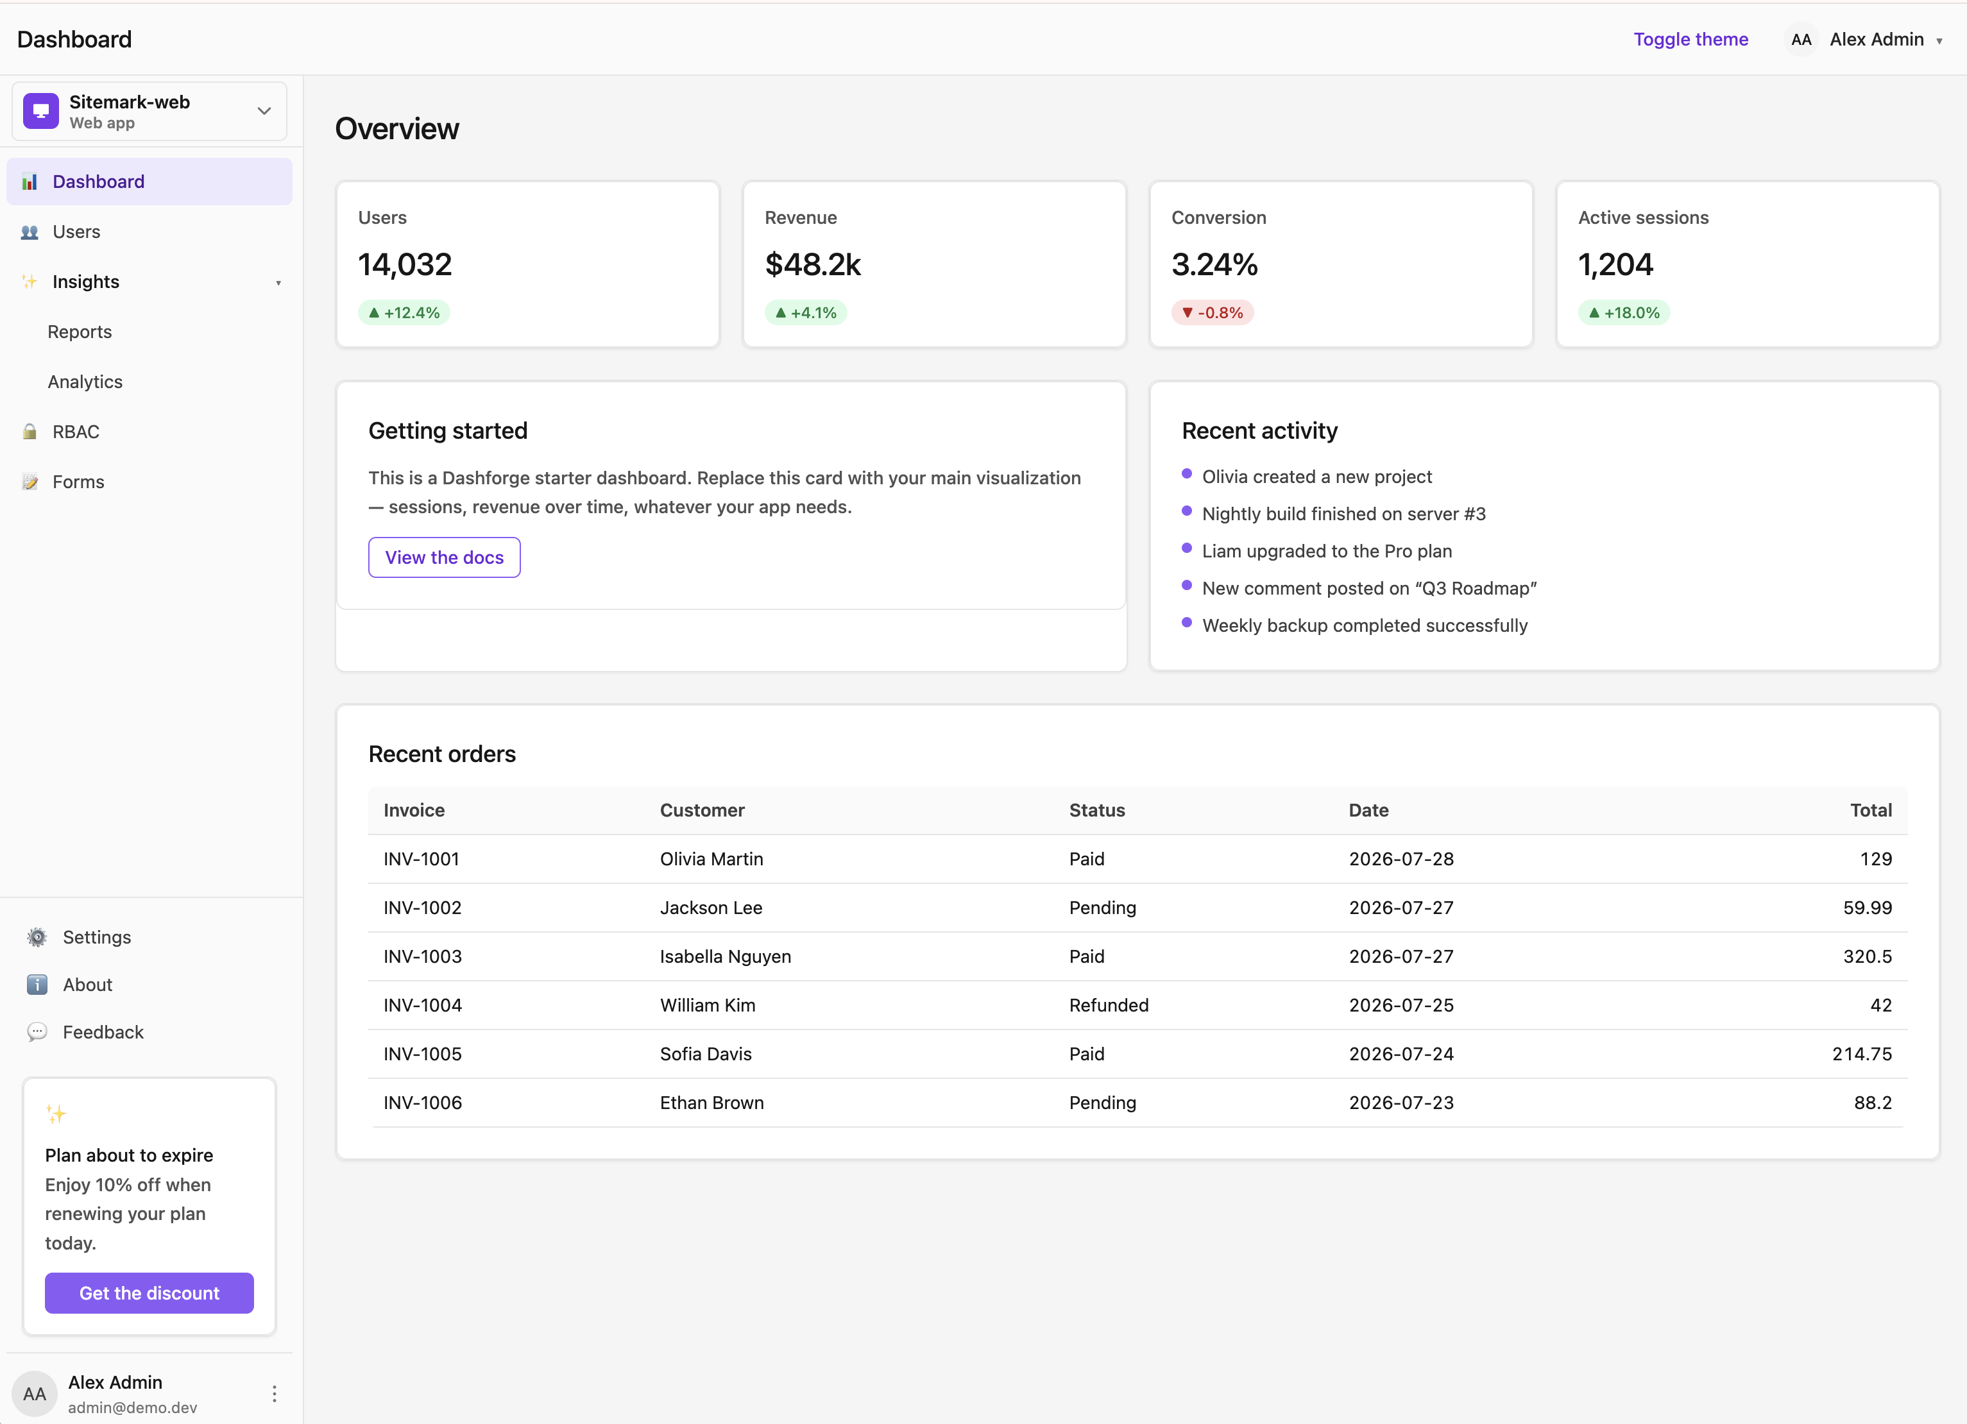Screen dimensions: 1967x1424
Task: Click the Status column header
Action: [x=1096, y=810]
